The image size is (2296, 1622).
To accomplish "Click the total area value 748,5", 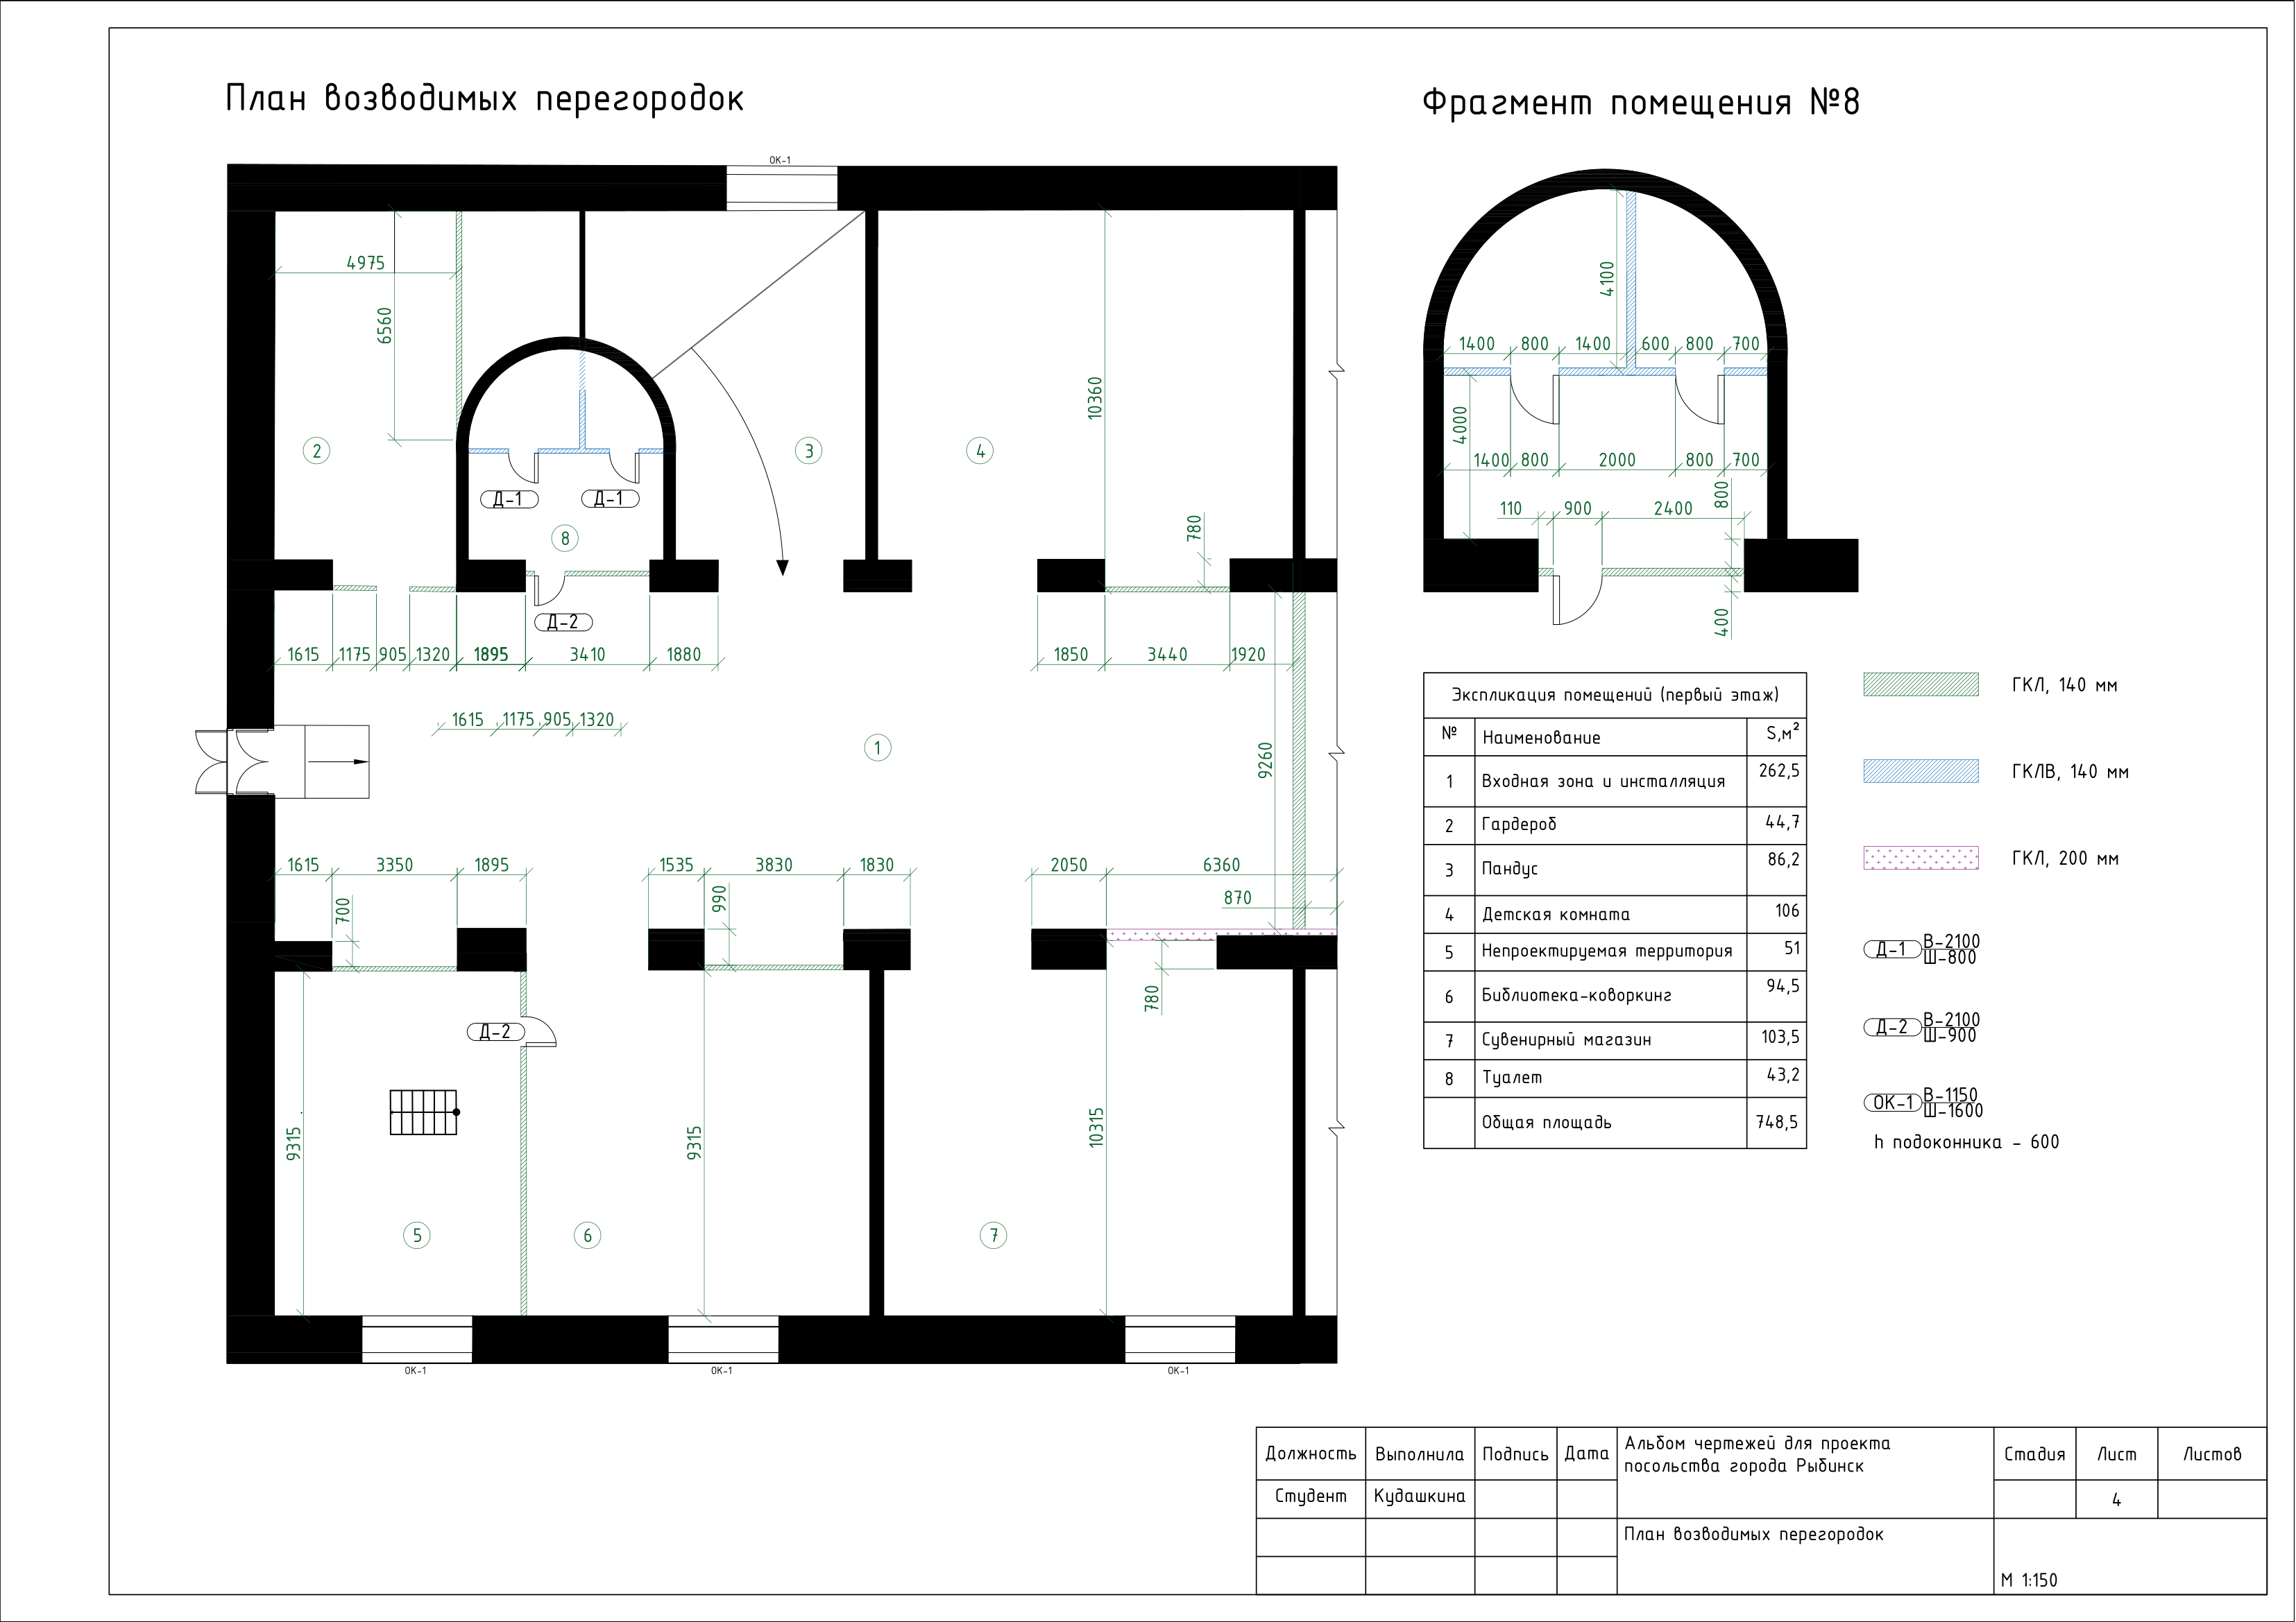I will pos(1776,1122).
